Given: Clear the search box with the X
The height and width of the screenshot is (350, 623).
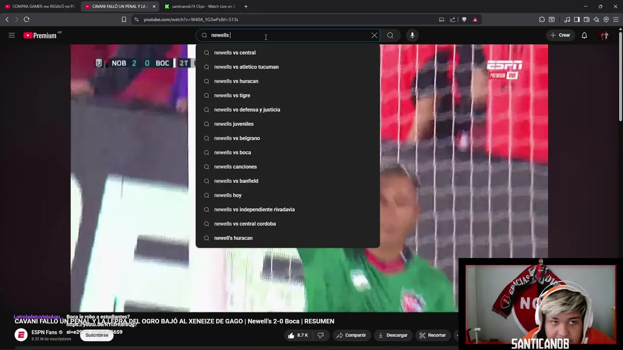Looking at the screenshot, I should (x=374, y=35).
